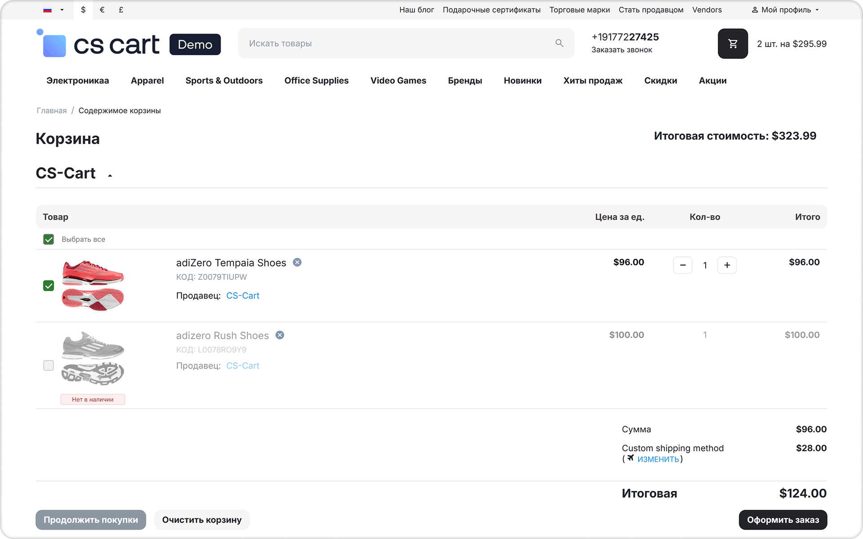Go to Главная breadcrumb
Image resolution: width=863 pixels, height=539 pixels.
click(52, 110)
